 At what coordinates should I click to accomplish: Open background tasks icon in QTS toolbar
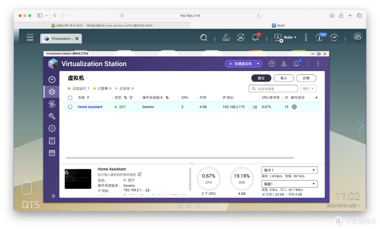point(226,37)
